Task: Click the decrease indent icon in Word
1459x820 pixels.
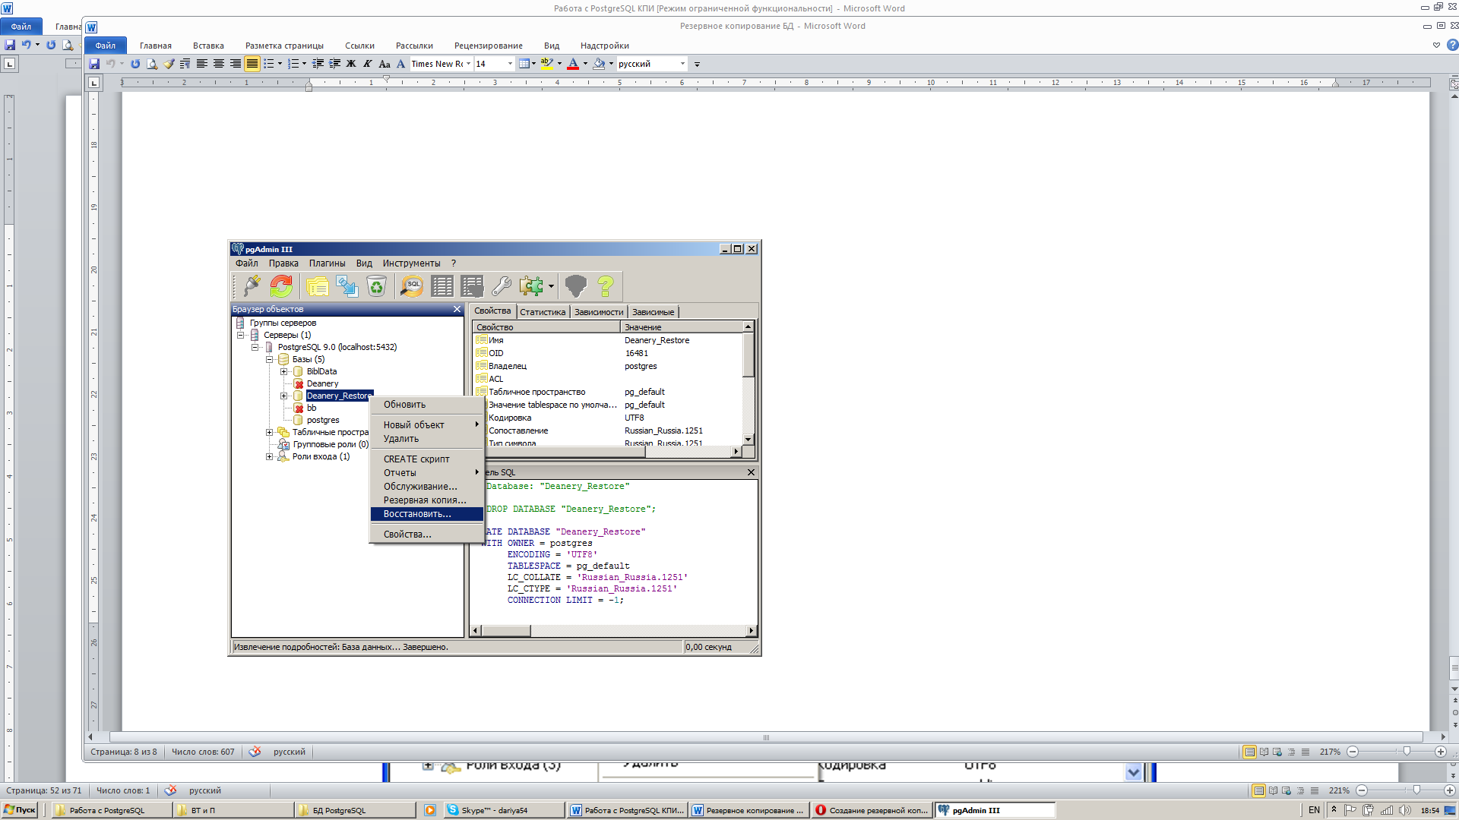Action: click(x=318, y=64)
